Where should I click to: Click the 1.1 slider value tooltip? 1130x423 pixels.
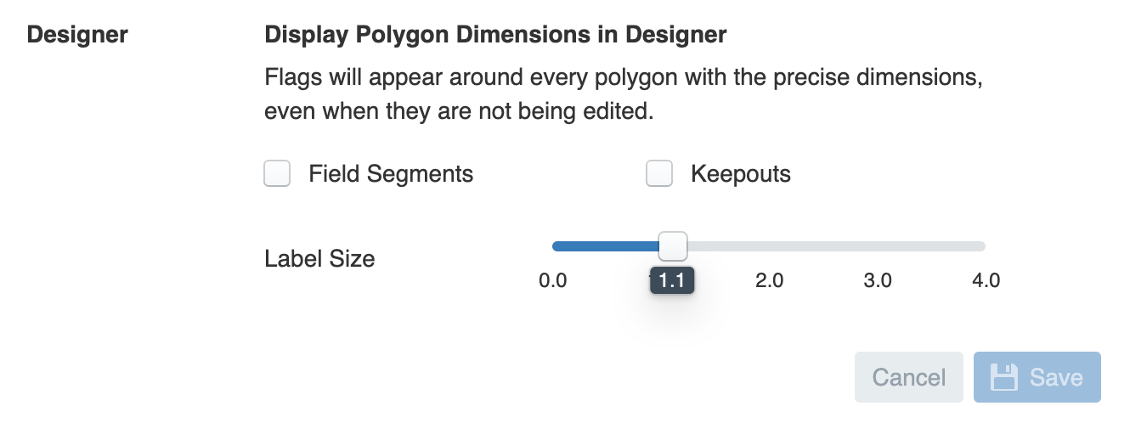[x=673, y=280]
